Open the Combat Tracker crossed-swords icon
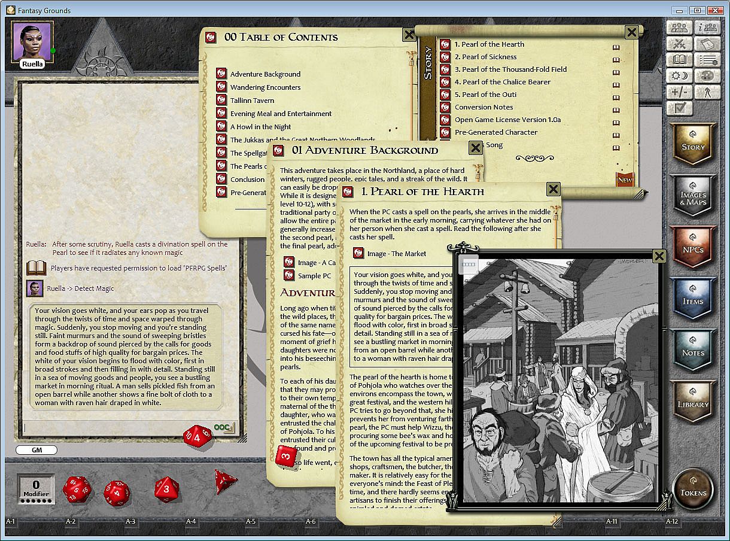The width and height of the screenshot is (730, 541). [679, 44]
